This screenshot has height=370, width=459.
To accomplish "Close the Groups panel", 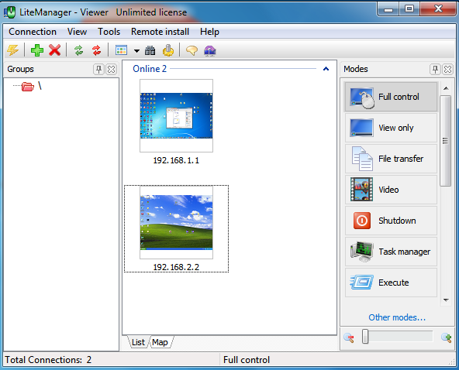I will 112,69.
